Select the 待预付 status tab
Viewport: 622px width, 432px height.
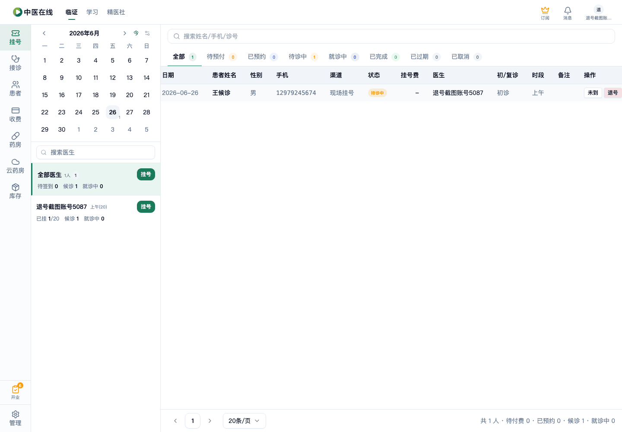(x=222, y=57)
